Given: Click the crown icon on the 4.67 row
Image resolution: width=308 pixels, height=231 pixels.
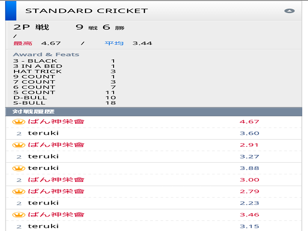Looking at the screenshot, I should (x=18, y=122).
